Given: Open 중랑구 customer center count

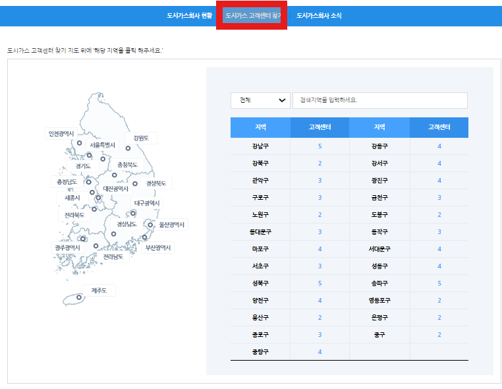Looking at the screenshot, I should pos(320,352).
